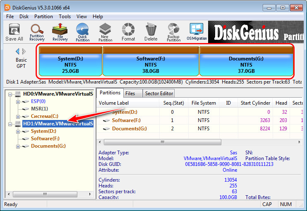Viewport: 307px width, 211px height.
Task: Collapse the HD0 disk node
Action: [10, 95]
